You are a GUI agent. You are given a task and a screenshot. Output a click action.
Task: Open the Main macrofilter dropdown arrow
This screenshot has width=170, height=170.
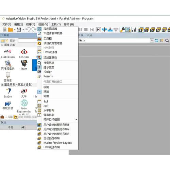pos(152,40)
